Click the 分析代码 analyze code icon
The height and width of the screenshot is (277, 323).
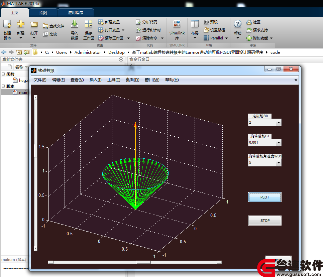138,22
